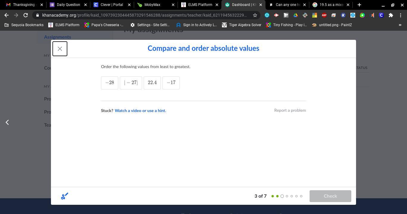Open the Google Drive extension
407x214 pixels.
[296, 15]
